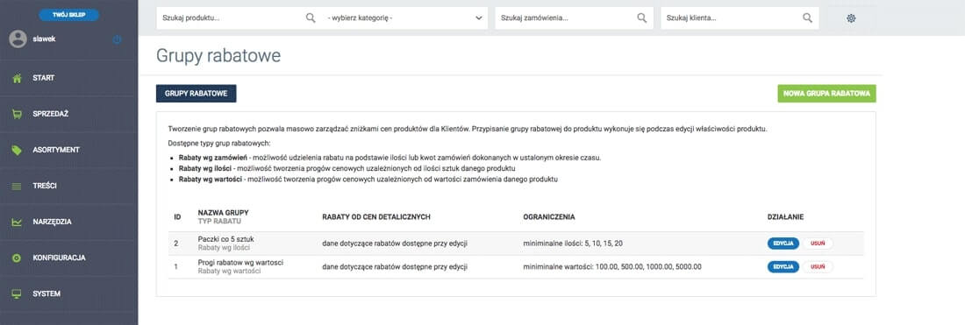Screen dimensions: 965x325
Task: Click the monitor icon next to SYSTEM
Action: coord(18,293)
